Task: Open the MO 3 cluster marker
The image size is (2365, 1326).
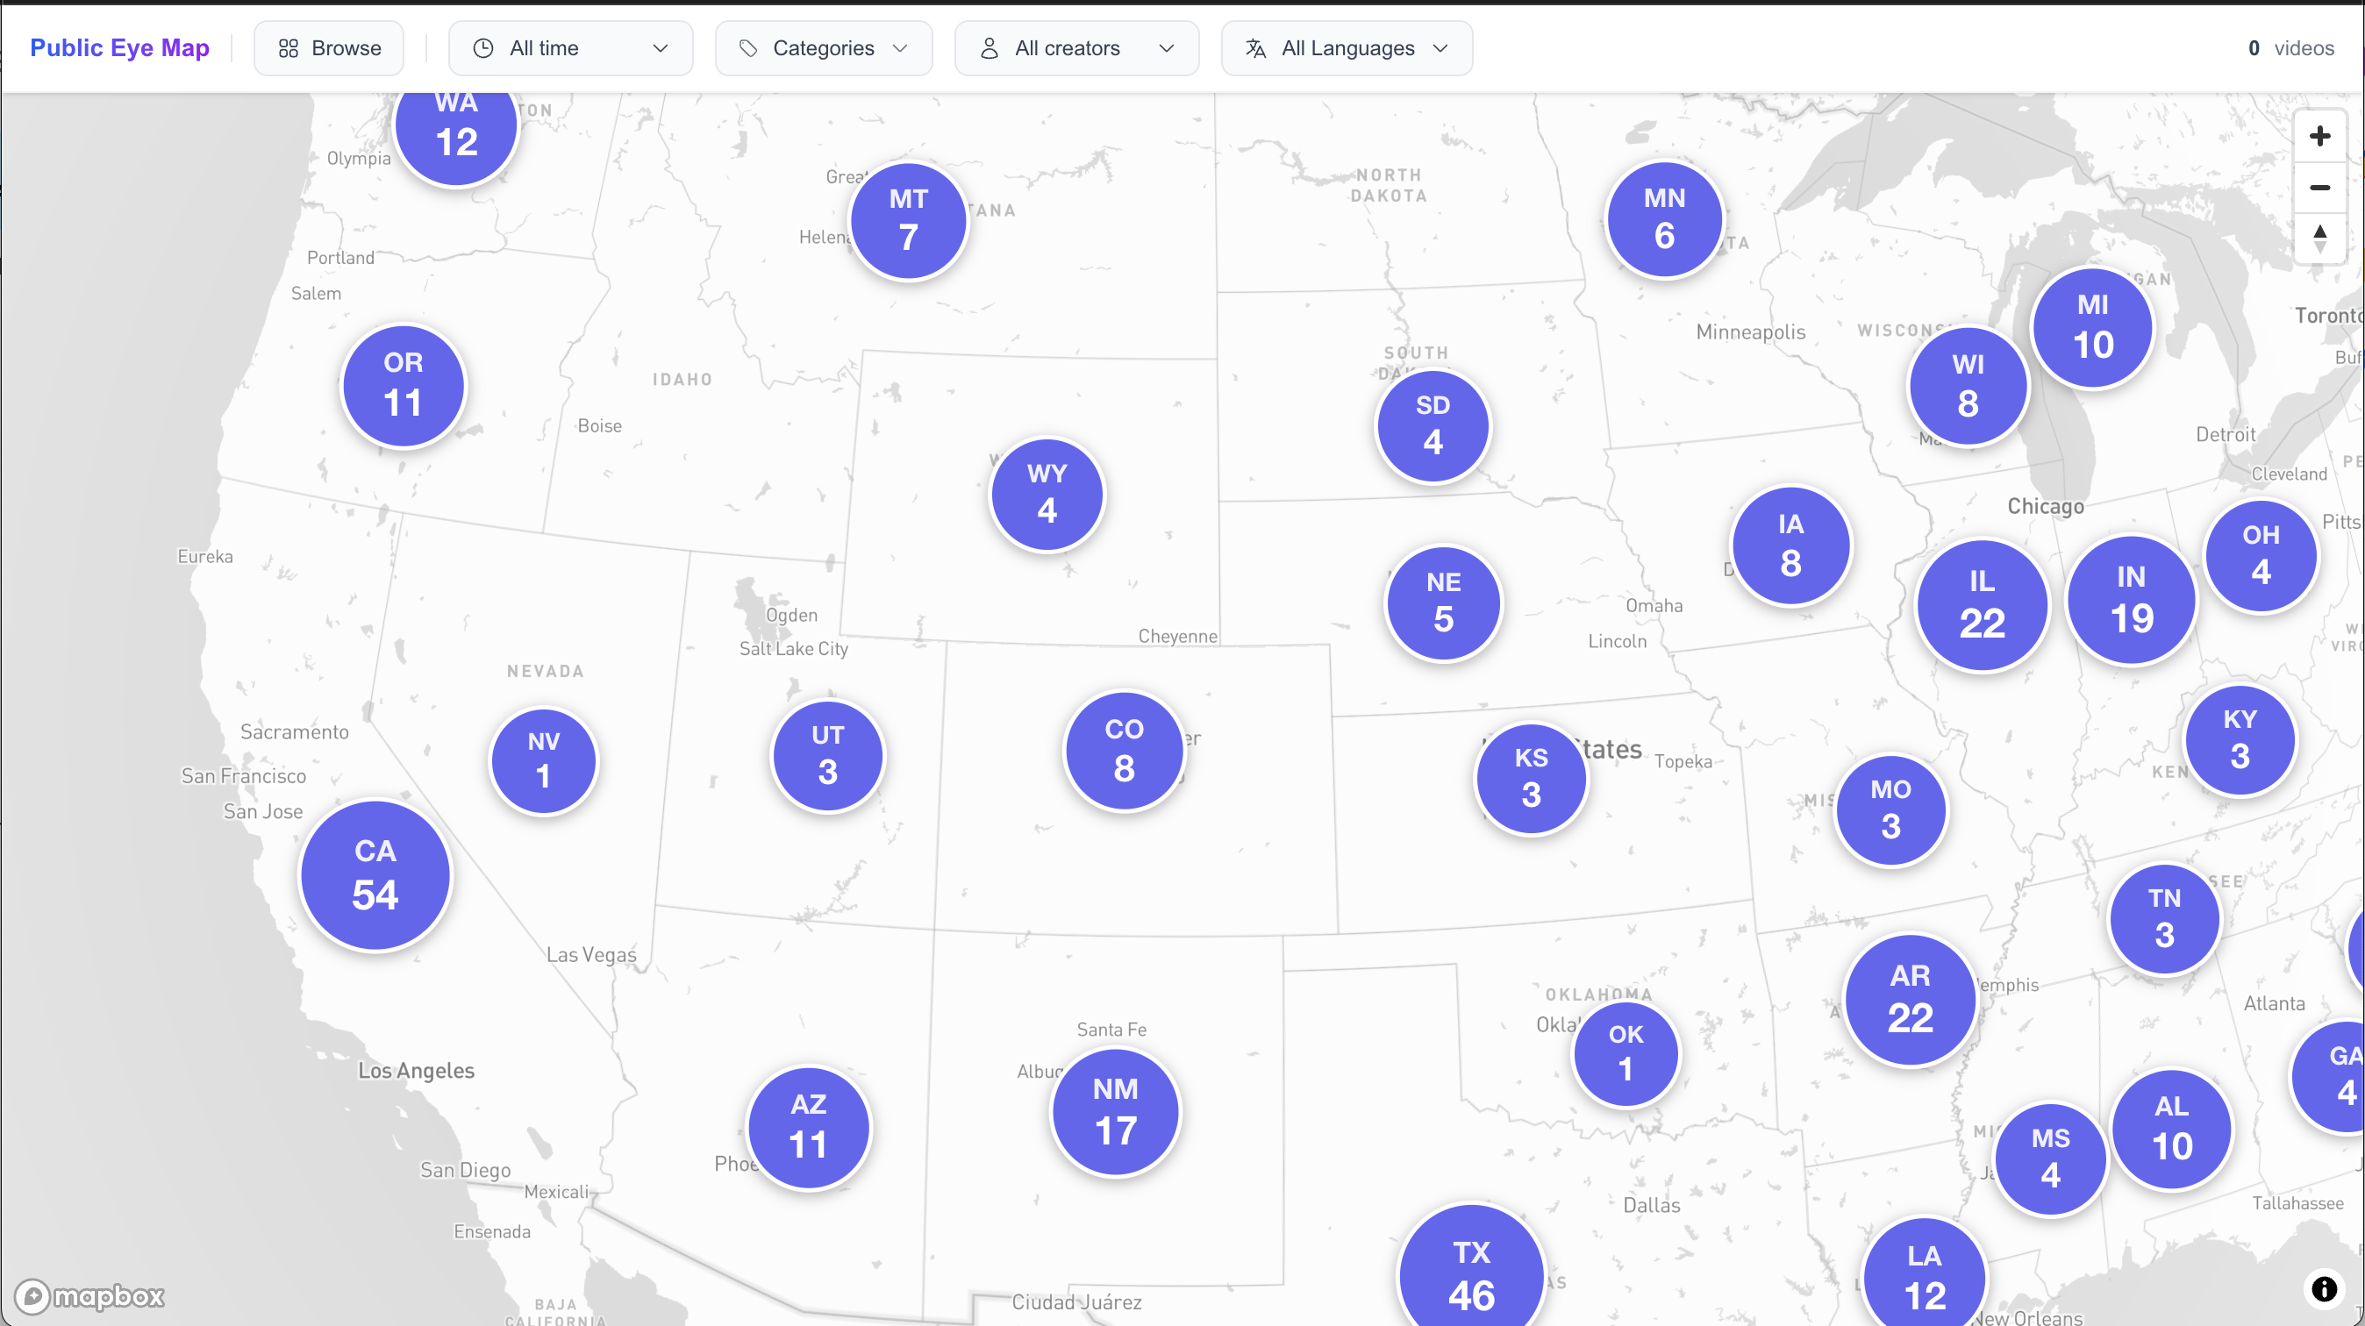Action: (x=1890, y=810)
